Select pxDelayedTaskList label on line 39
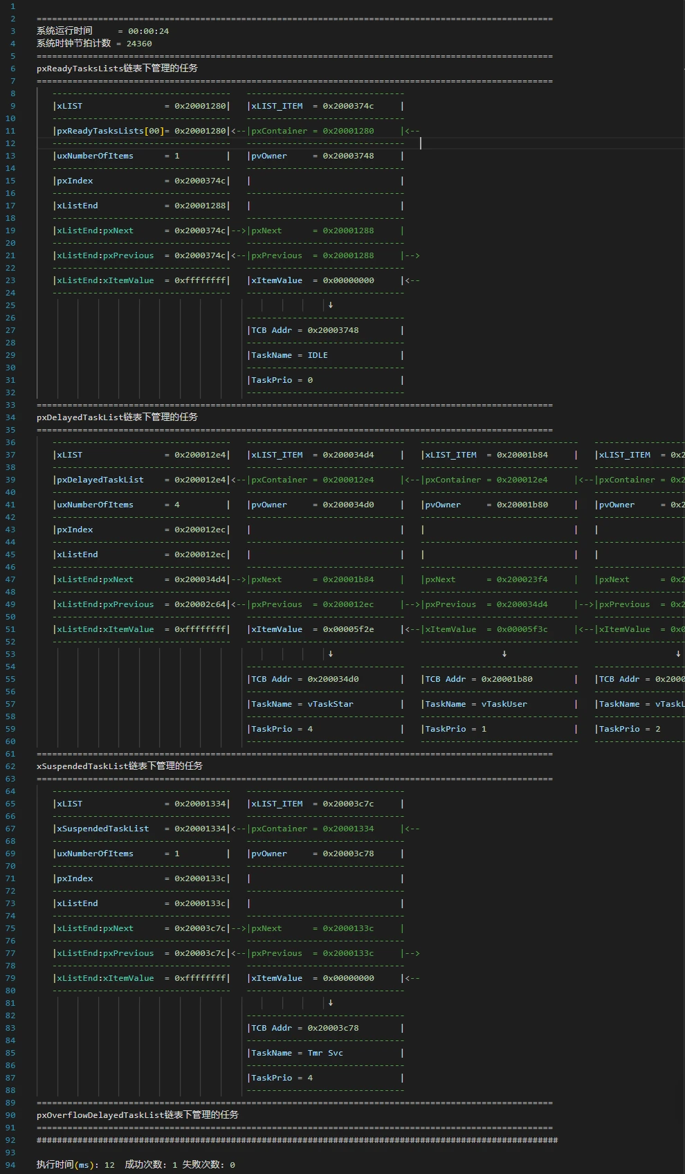This screenshot has height=1174, width=685. (100, 480)
